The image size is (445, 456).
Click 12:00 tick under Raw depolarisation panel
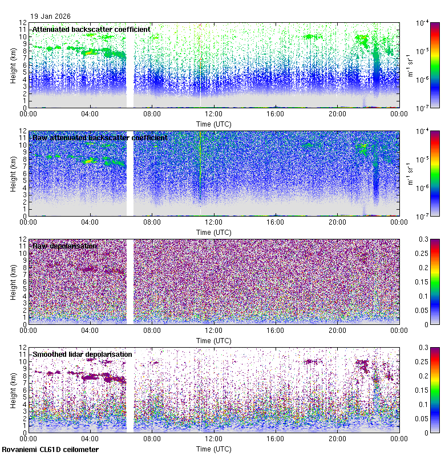click(214, 330)
